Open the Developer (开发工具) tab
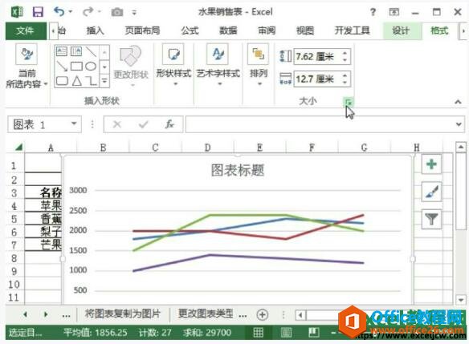469x344 pixels. tap(352, 30)
